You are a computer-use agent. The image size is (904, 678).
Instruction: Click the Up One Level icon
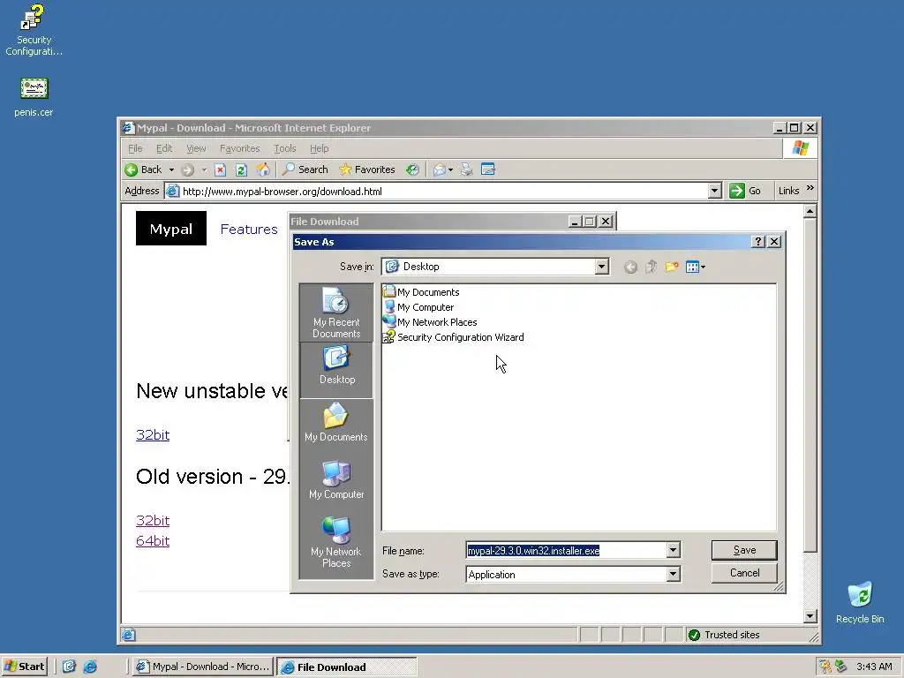tap(651, 267)
